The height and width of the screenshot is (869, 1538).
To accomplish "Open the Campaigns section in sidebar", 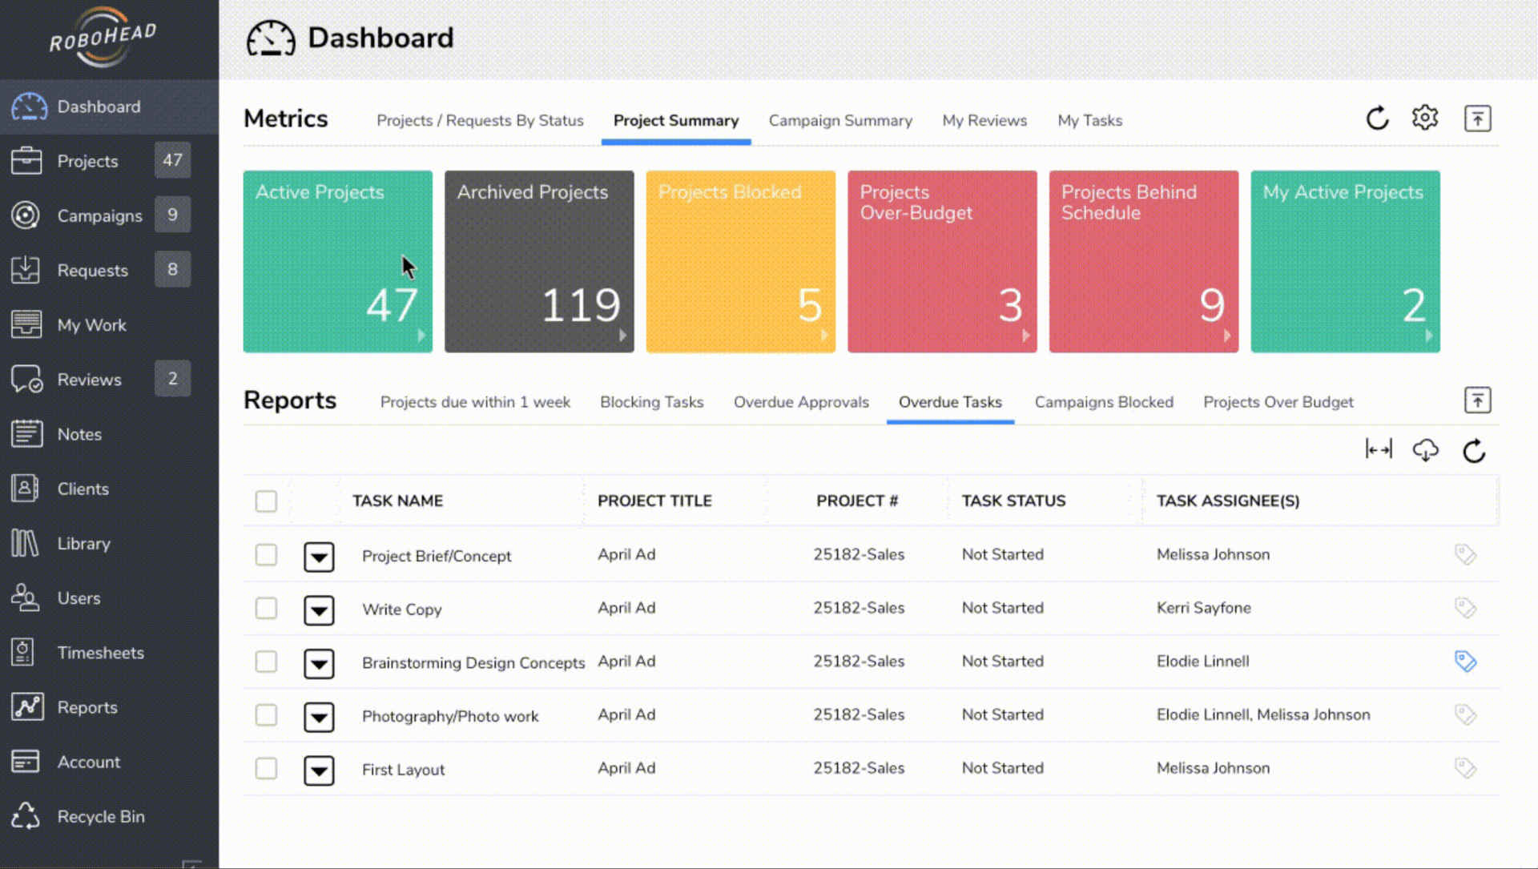I will (99, 215).
